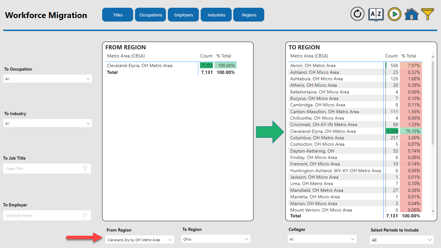Switch to the Occupations tab

tap(150, 15)
